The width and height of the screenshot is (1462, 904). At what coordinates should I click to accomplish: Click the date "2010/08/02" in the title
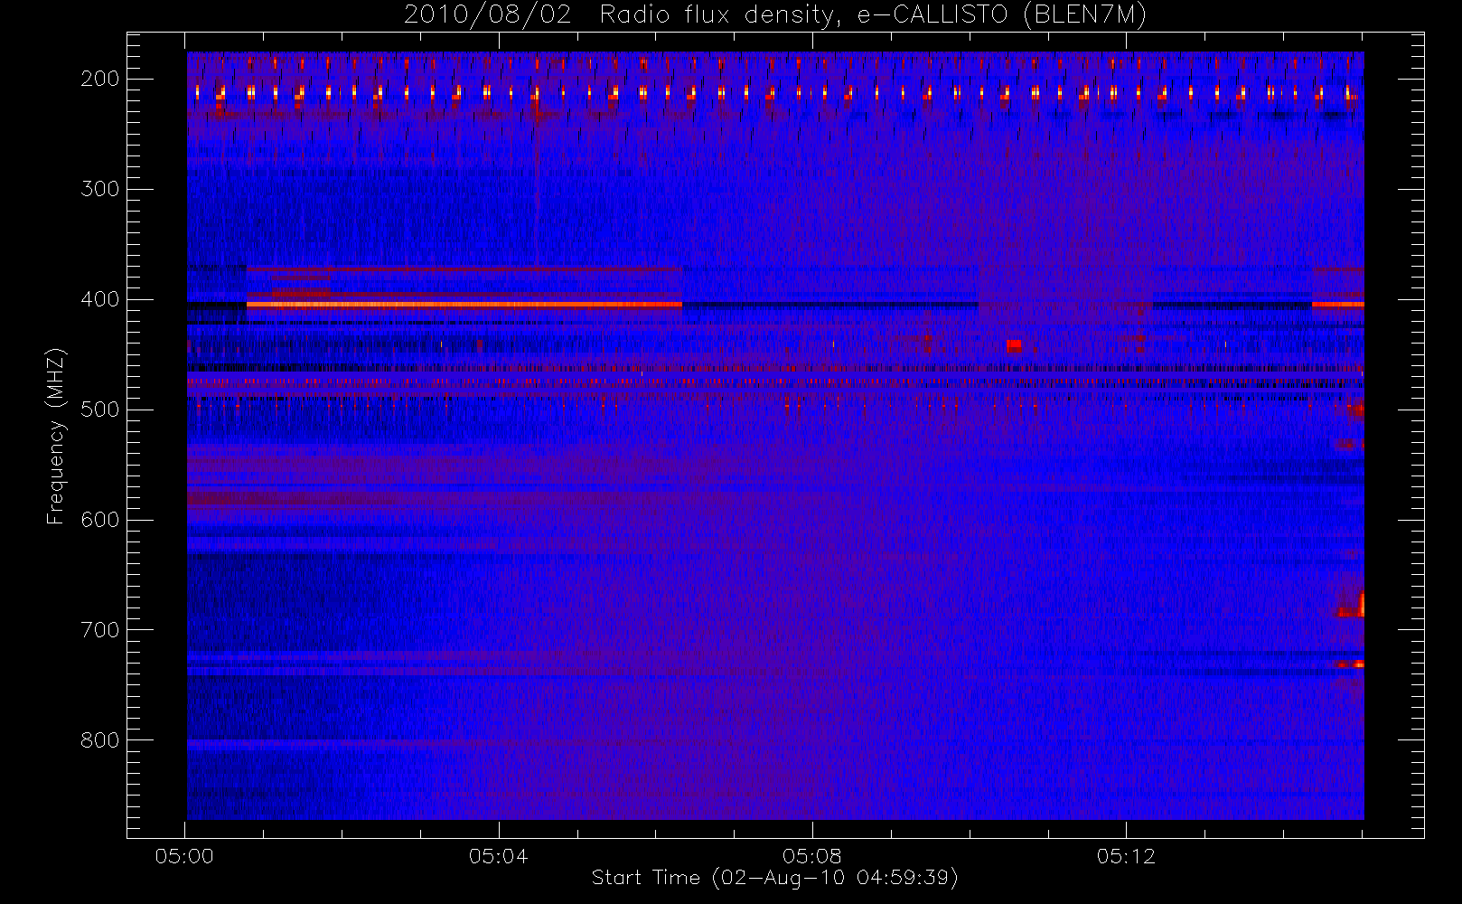click(488, 14)
